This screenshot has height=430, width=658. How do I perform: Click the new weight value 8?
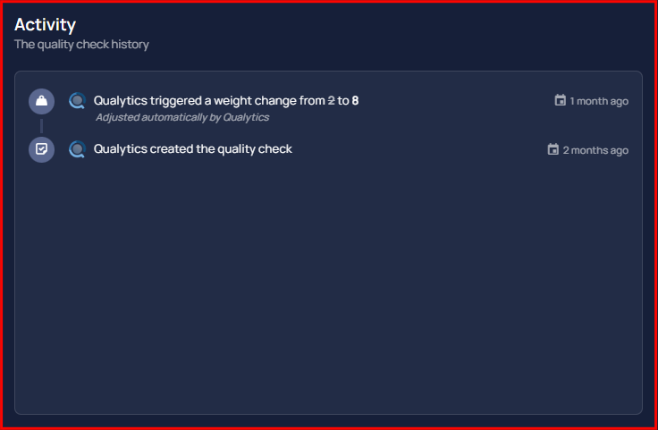coord(355,101)
